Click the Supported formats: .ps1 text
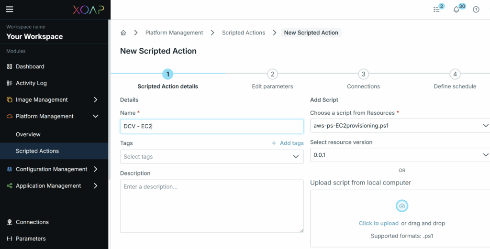Viewport: 490px width, 249px height. 402,236
